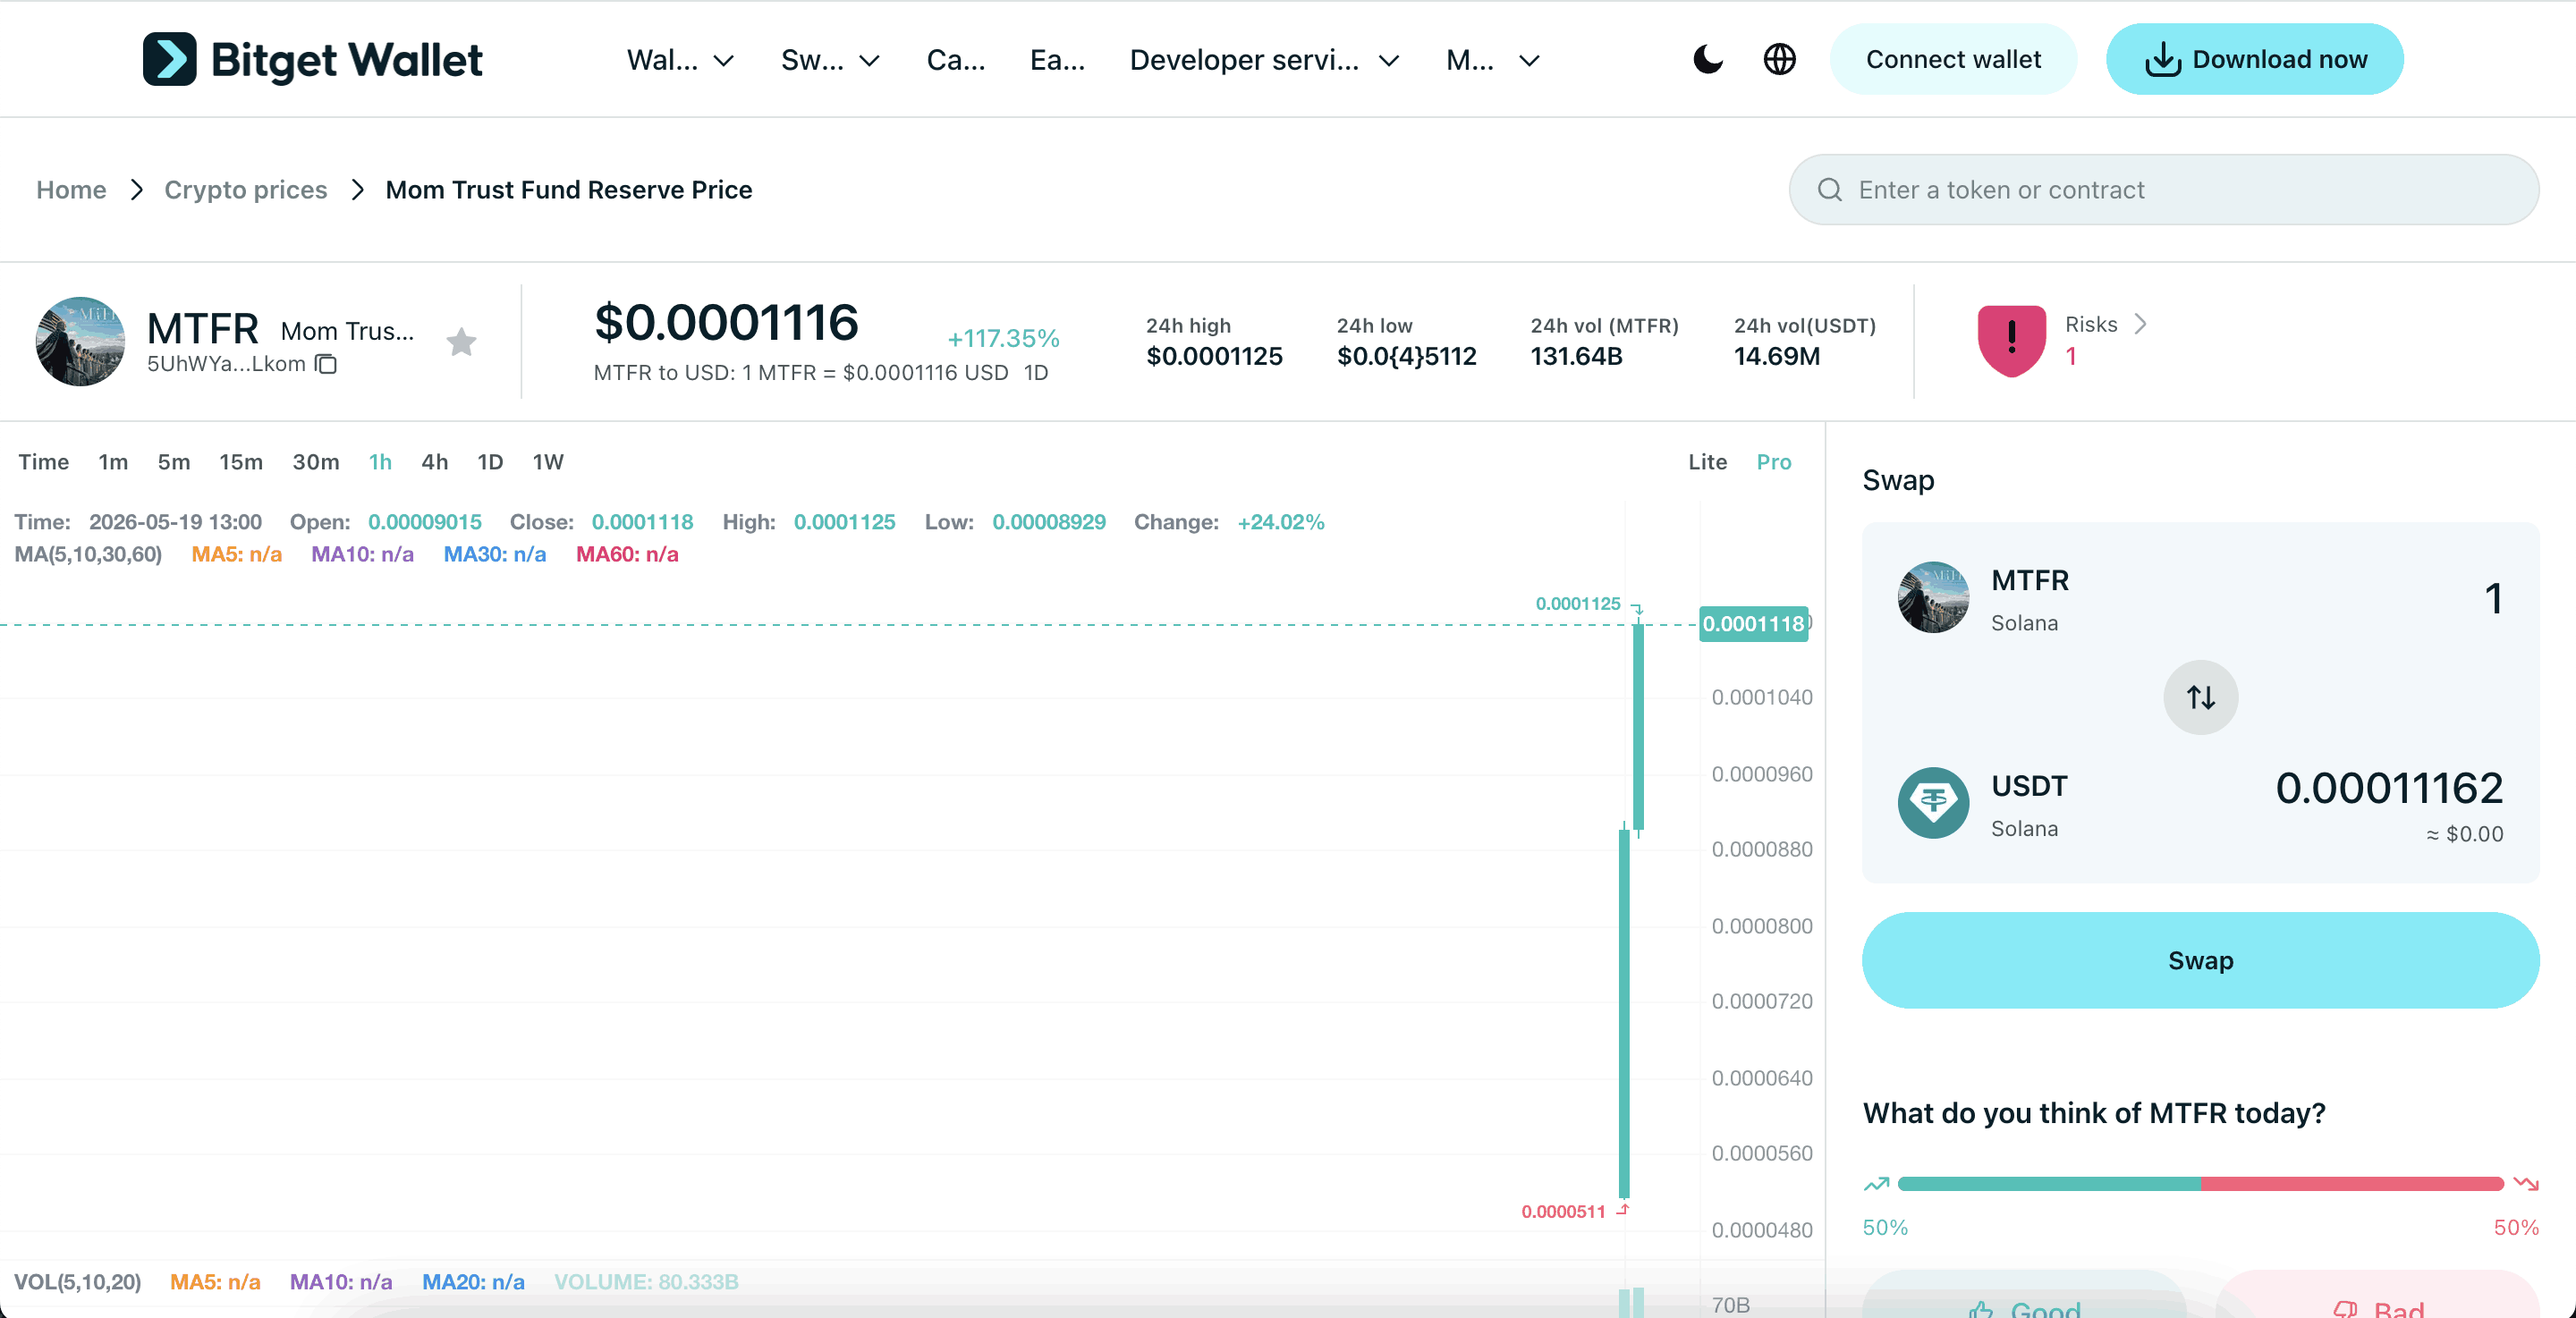Click 24h vol(USDT) value 14.69M

click(1776, 356)
